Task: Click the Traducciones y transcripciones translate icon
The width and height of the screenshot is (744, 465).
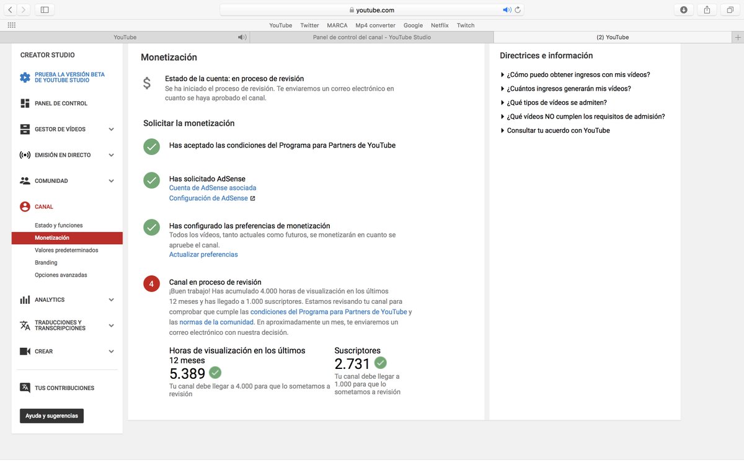Action: 25,325
